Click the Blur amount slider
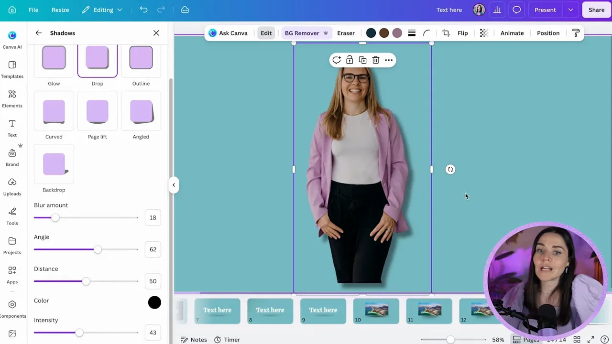Viewport: 612px width, 344px height. coord(86,217)
